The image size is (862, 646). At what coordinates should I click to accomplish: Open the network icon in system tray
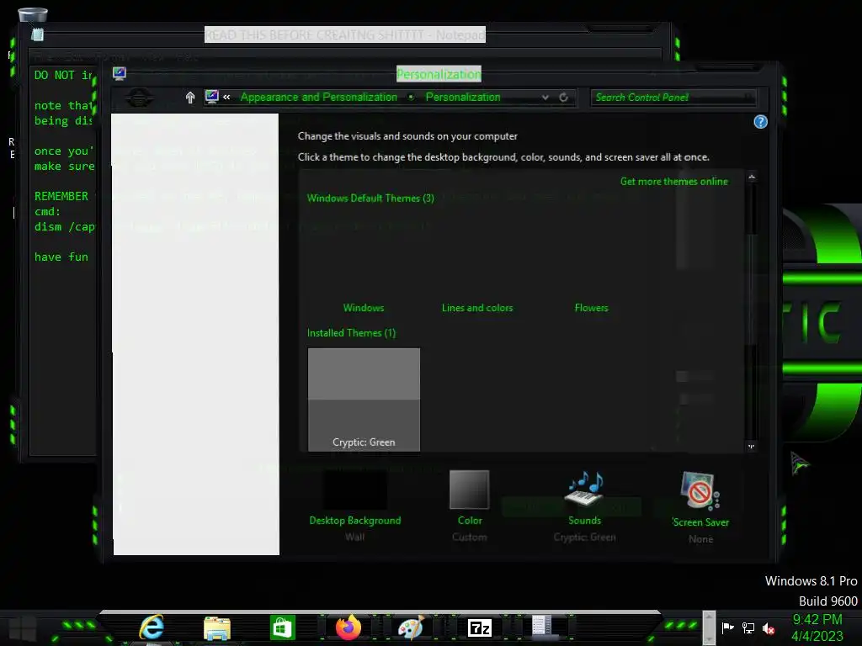[748, 627]
